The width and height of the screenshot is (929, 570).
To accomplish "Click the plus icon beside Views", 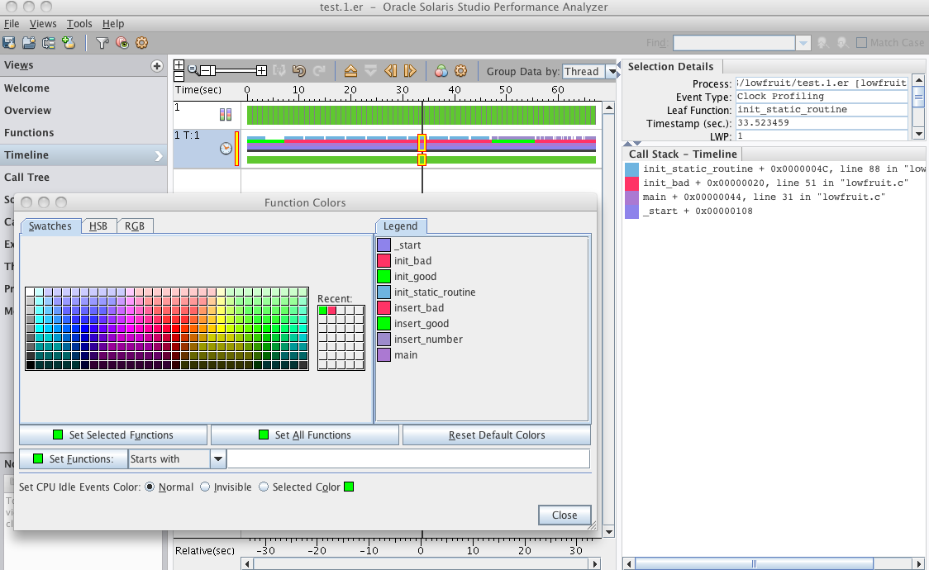I will click(157, 66).
